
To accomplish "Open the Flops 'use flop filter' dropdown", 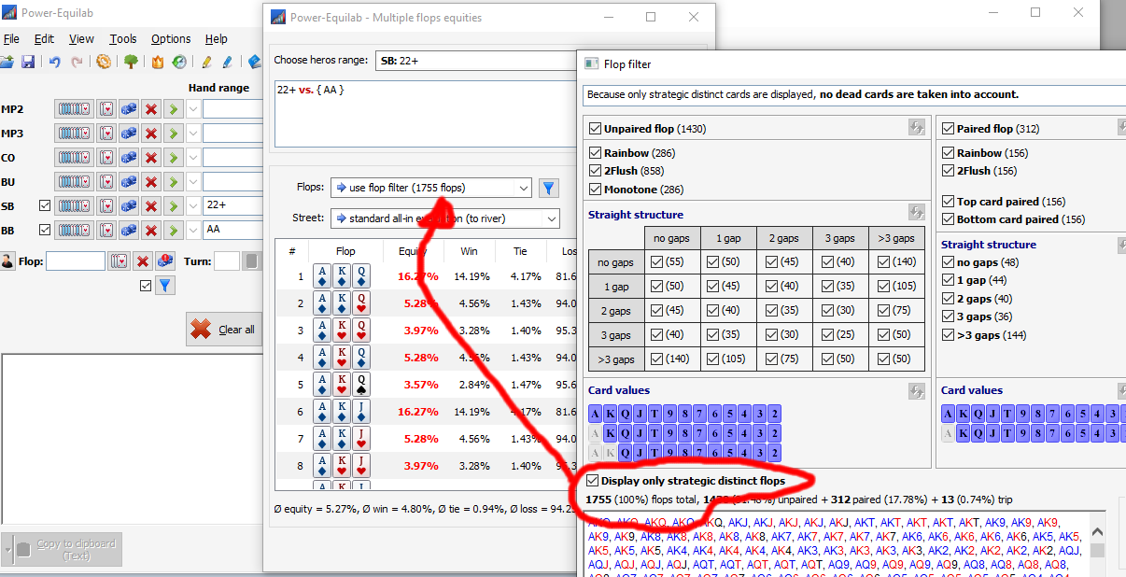I will point(431,189).
